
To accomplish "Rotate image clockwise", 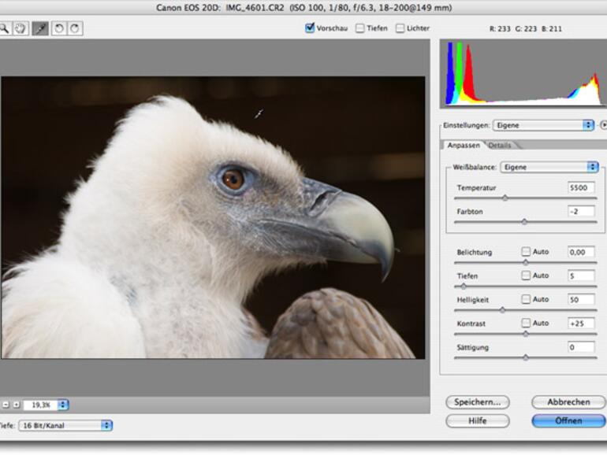I will coord(74,28).
